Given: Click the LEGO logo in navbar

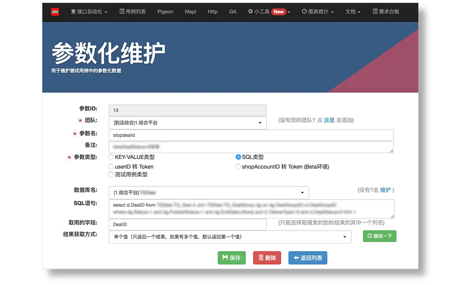Looking at the screenshot, I should (x=55, y=12).
